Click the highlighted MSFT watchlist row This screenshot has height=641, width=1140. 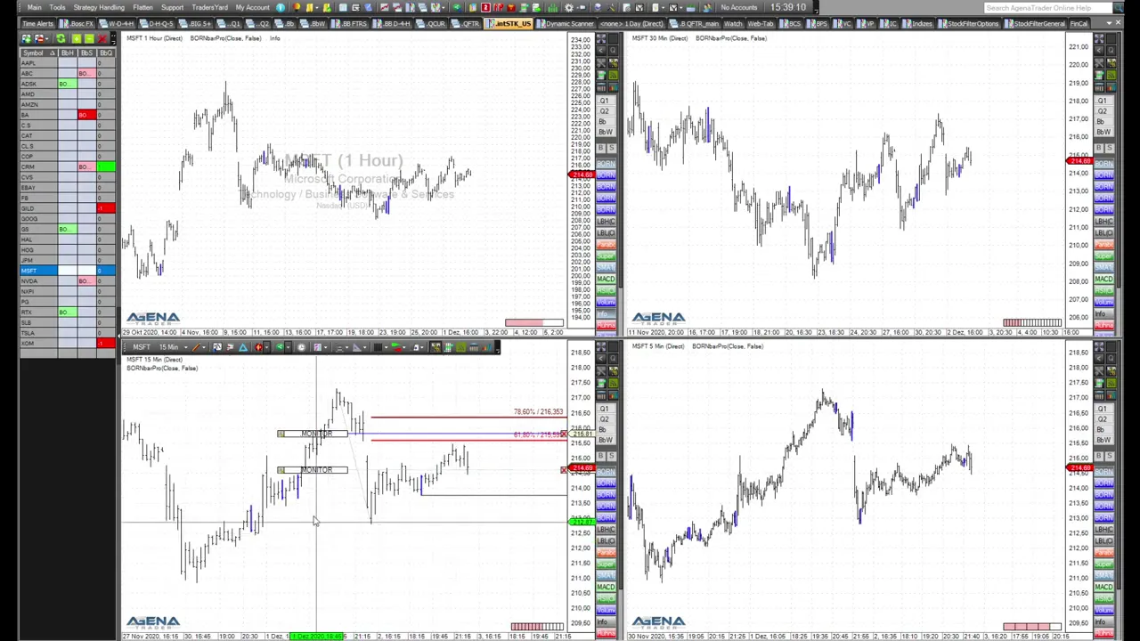pos(67,271)
